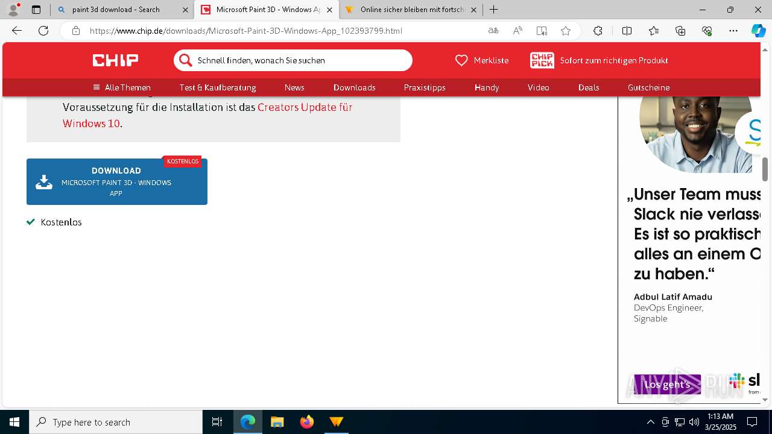Open Test & Kaufberatung menu

tap(218, 87)
